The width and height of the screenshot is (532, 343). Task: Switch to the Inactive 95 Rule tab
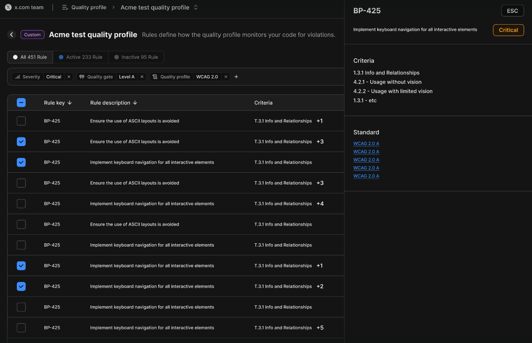click(136, 57)
